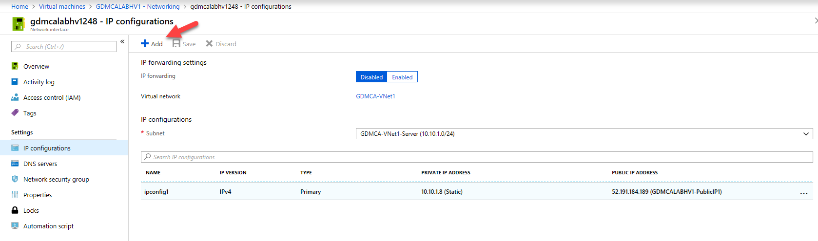The image size is (818, 241).
Task: Click the Activity log icon
Action: click(15, 82)
